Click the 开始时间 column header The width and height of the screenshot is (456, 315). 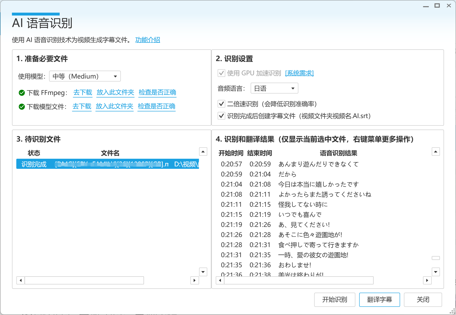[x=231, y=153]
